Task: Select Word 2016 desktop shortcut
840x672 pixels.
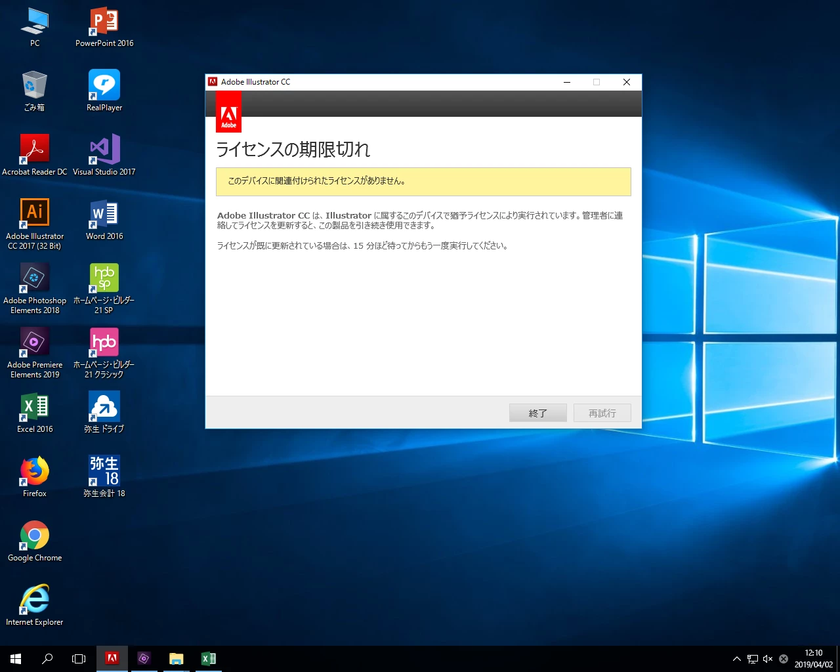Action: (104, 220)
